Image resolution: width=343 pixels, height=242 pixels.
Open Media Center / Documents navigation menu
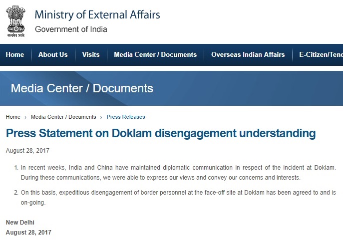coord(155,55)
